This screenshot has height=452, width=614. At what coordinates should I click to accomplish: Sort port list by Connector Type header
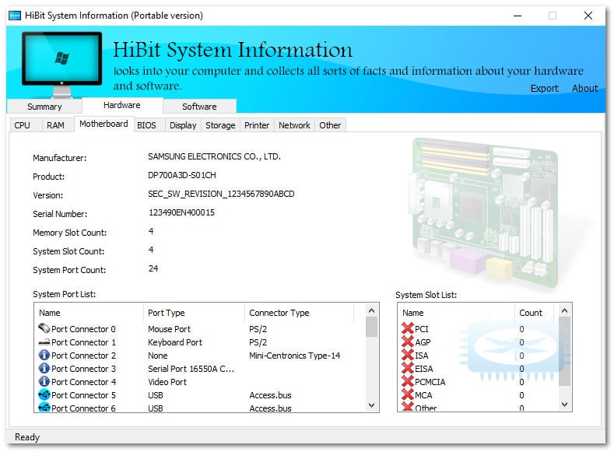pyautogui.click(x=299, y=313)
